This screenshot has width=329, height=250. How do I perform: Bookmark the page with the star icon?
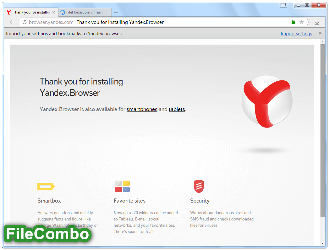click(x=301, y=22)
